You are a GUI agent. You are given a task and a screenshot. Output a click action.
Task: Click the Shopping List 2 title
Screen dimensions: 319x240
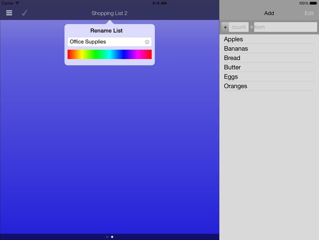110,13
